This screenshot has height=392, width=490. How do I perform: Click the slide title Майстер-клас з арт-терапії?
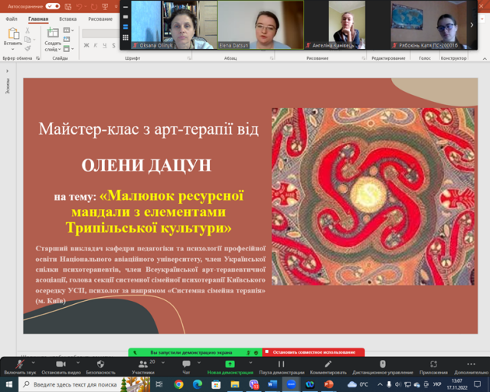[149, 129]
